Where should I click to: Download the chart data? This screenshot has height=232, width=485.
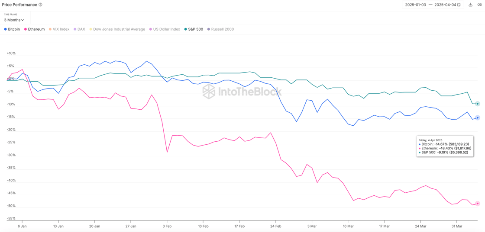pos(471,5)
